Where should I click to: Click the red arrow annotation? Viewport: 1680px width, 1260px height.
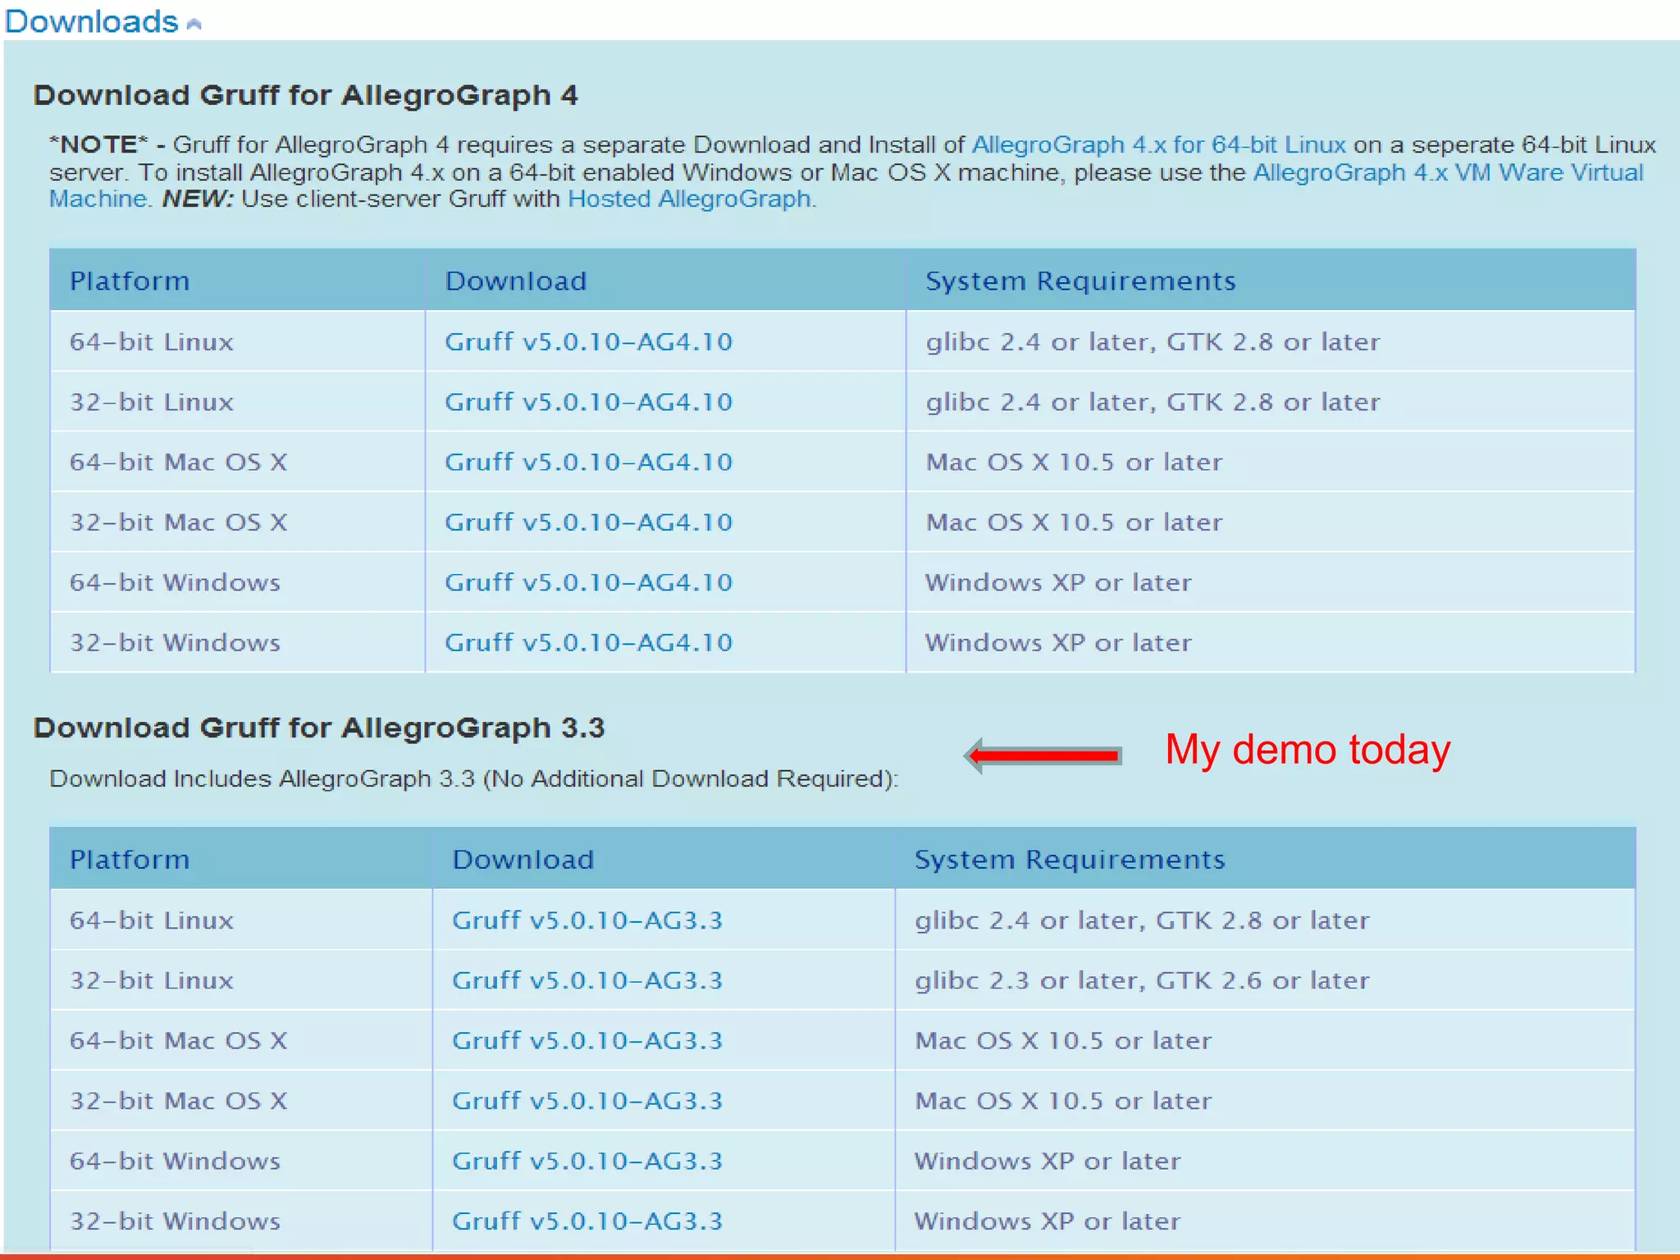coord(1043,755)
